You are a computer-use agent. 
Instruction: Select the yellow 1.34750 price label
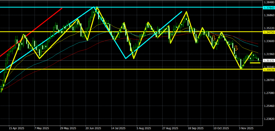269,32
